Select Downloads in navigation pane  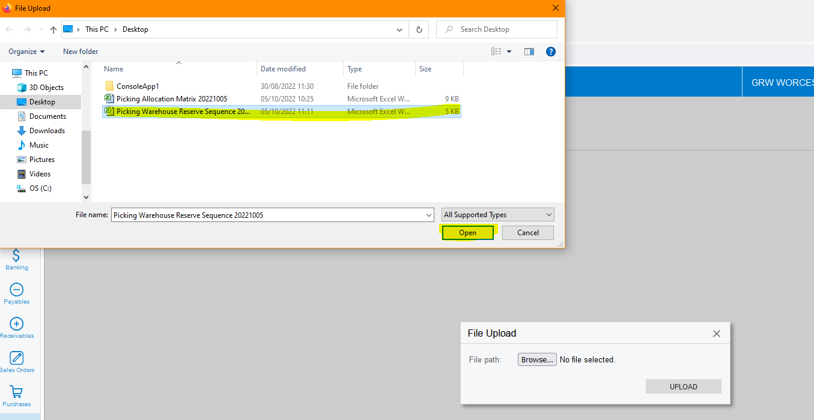(x=47, y=131)
